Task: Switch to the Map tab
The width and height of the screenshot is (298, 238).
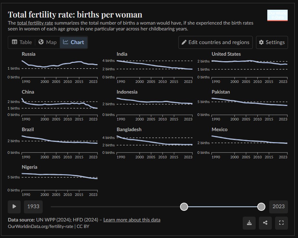Action: 48,42
